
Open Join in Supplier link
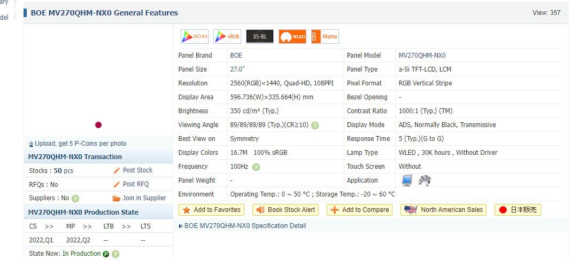tap(144, 198)
